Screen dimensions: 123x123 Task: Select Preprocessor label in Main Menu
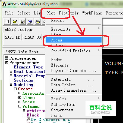24,63
